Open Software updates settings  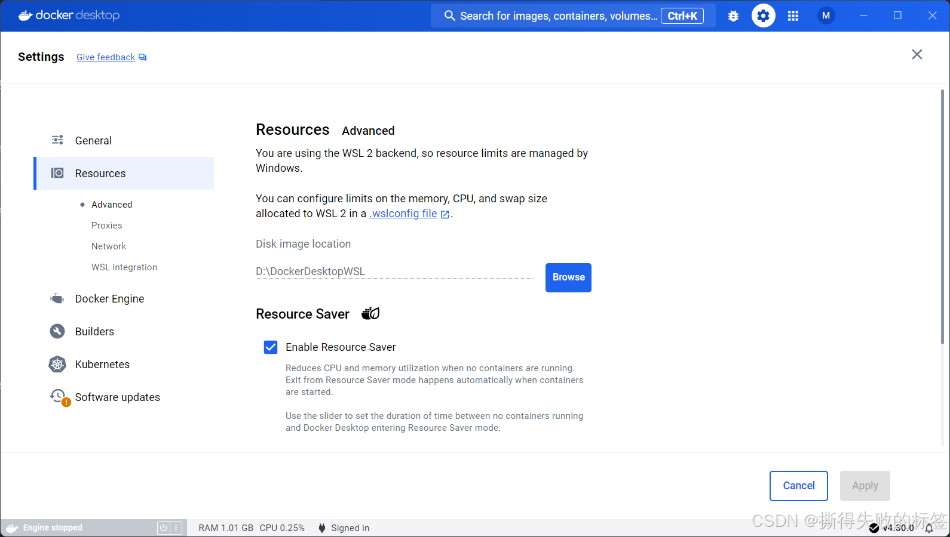[x=124, y=397]
